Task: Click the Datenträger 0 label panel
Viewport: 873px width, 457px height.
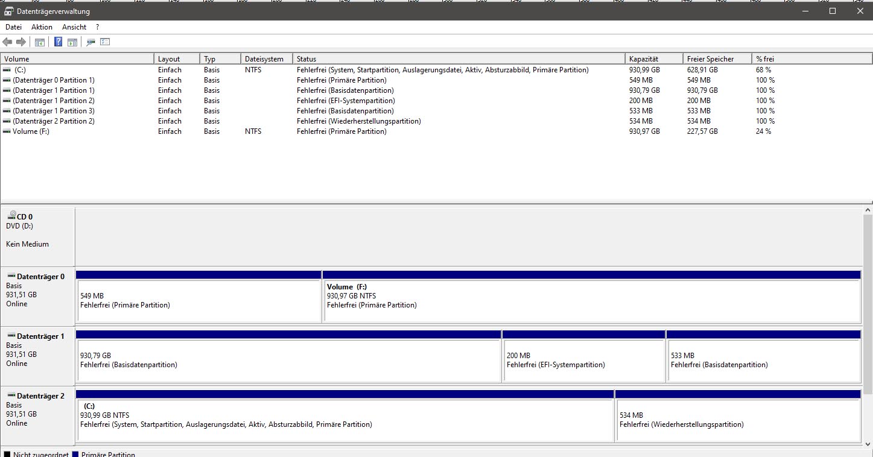Action: 38,297
